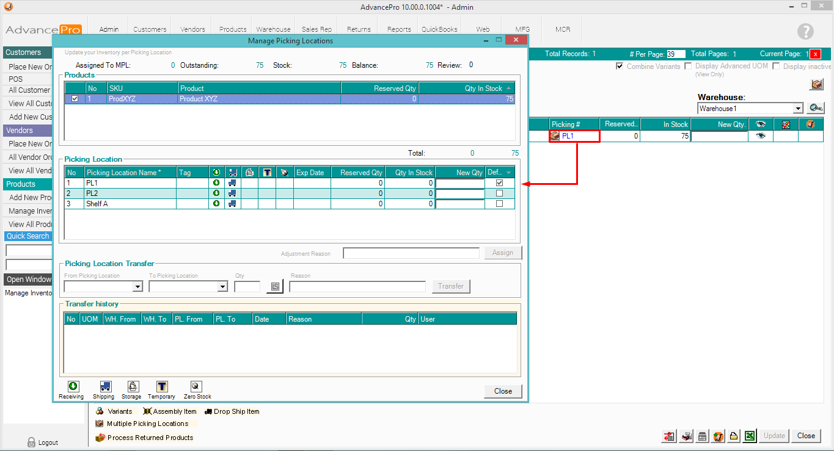Click the Receiving icon in PL2 row
This screenshot has width=834, height=451.
216,193
